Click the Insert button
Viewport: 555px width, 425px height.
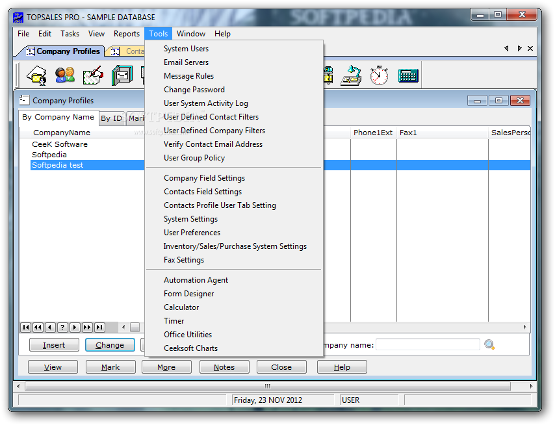pyautogui.click(x=54, y=345)
